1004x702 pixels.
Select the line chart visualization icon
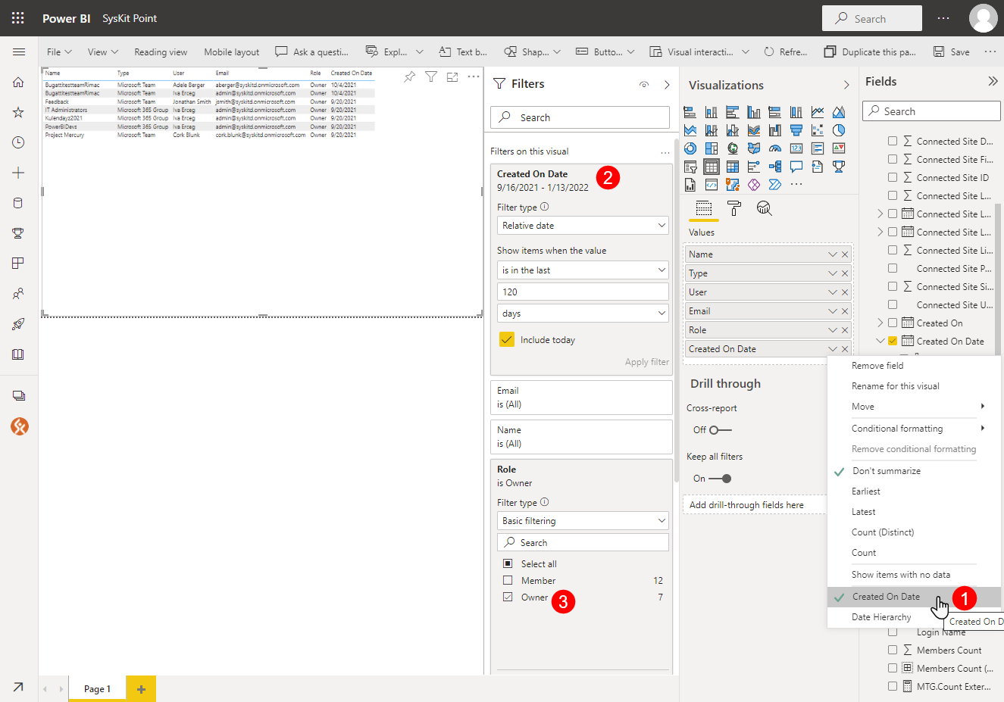tap(818, 112)
